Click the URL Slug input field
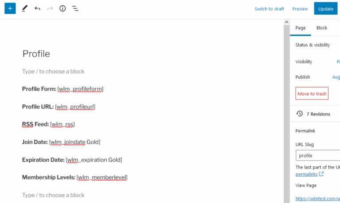The height and width of the screenshot is (203, 340). [x=318, y=155]
